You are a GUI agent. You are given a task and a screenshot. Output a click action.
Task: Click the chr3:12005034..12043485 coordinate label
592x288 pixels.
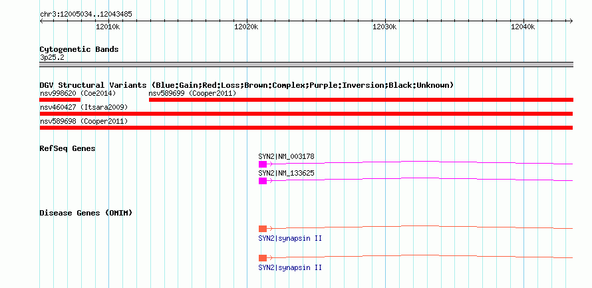[86, 15]
